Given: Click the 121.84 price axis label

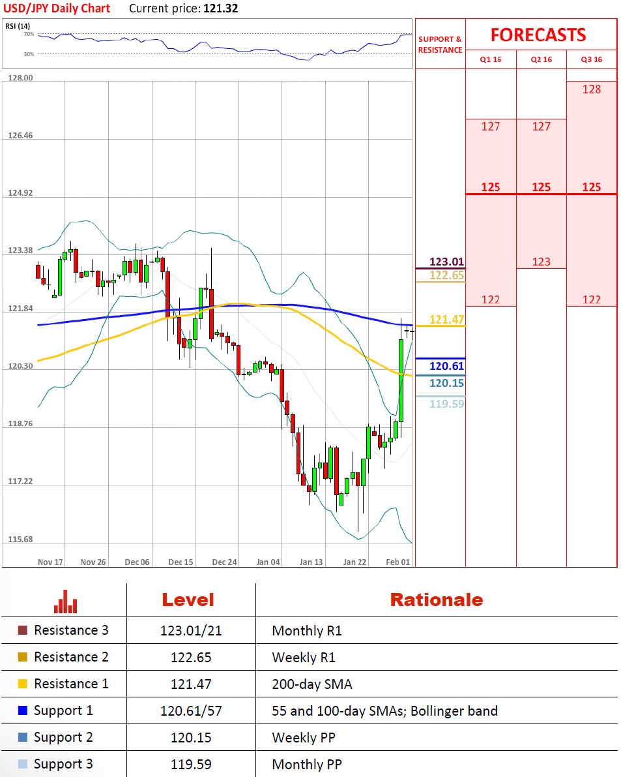Looking at the screenshot, I should (x=20, y=308).
